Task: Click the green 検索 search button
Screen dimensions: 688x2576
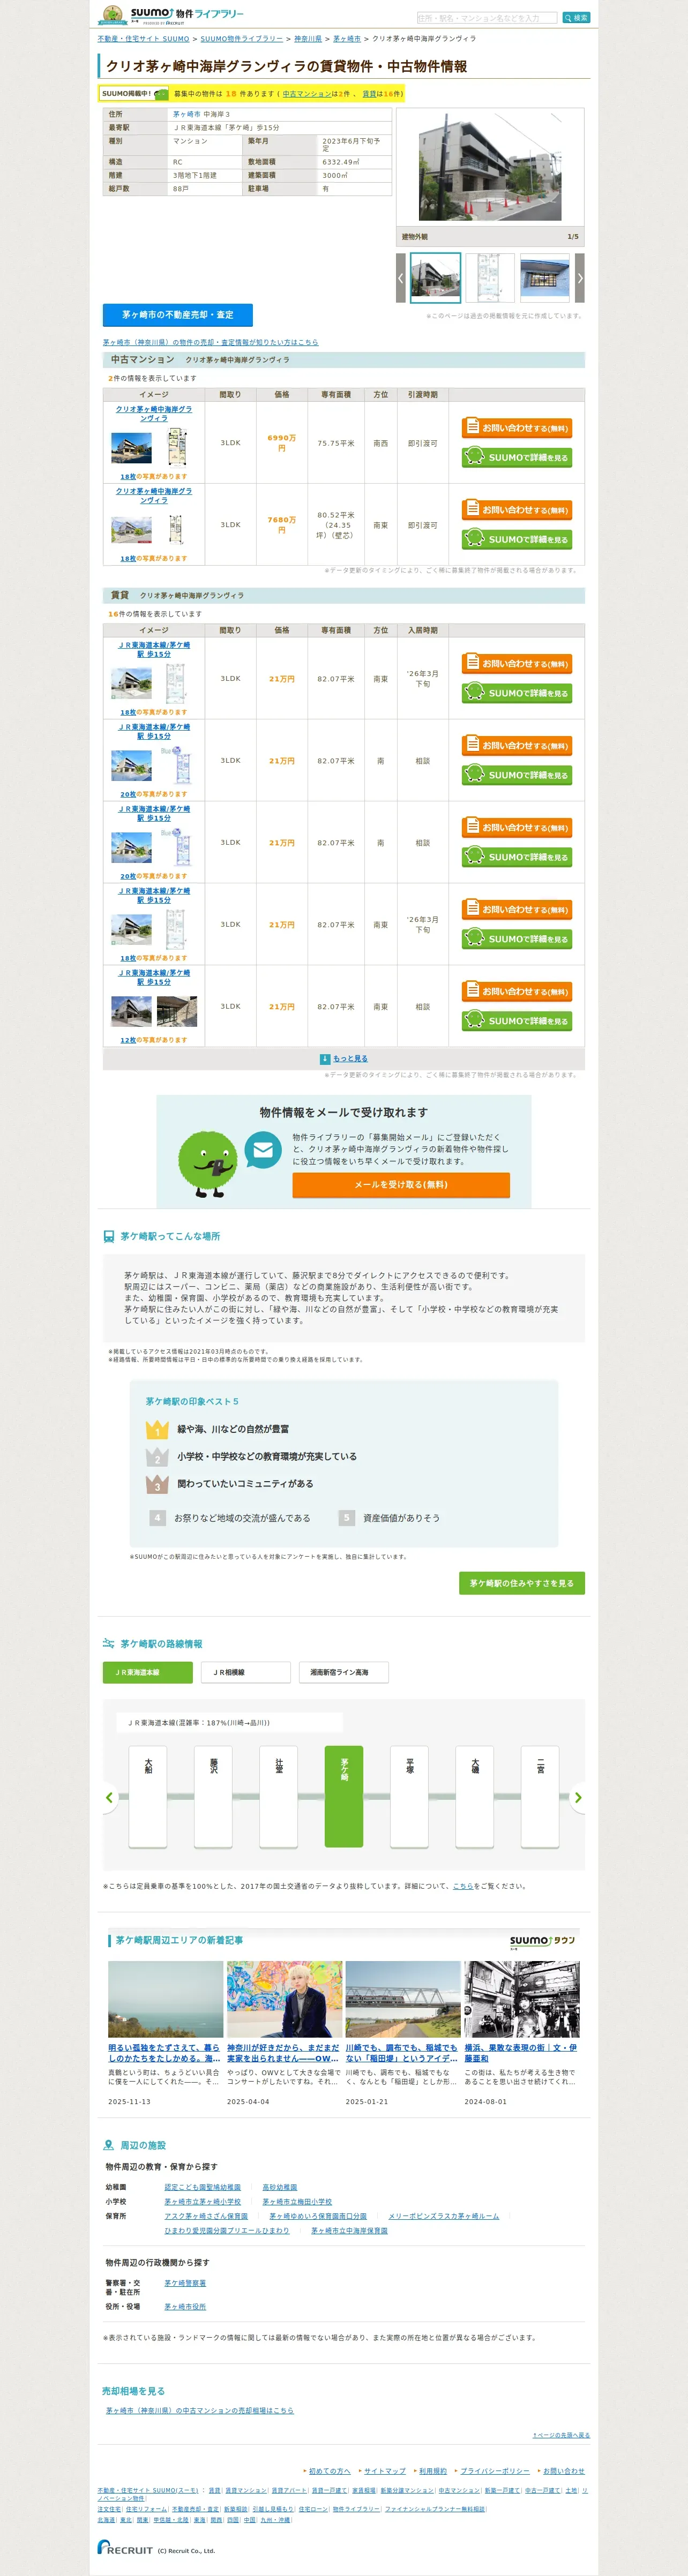Action: tap(576, 18)
